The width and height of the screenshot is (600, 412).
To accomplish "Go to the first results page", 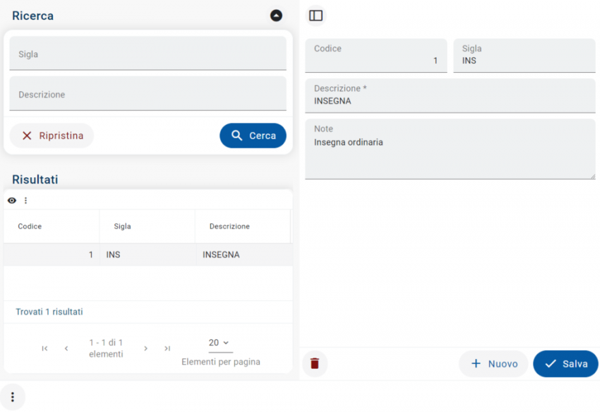I will coord(45,348).
